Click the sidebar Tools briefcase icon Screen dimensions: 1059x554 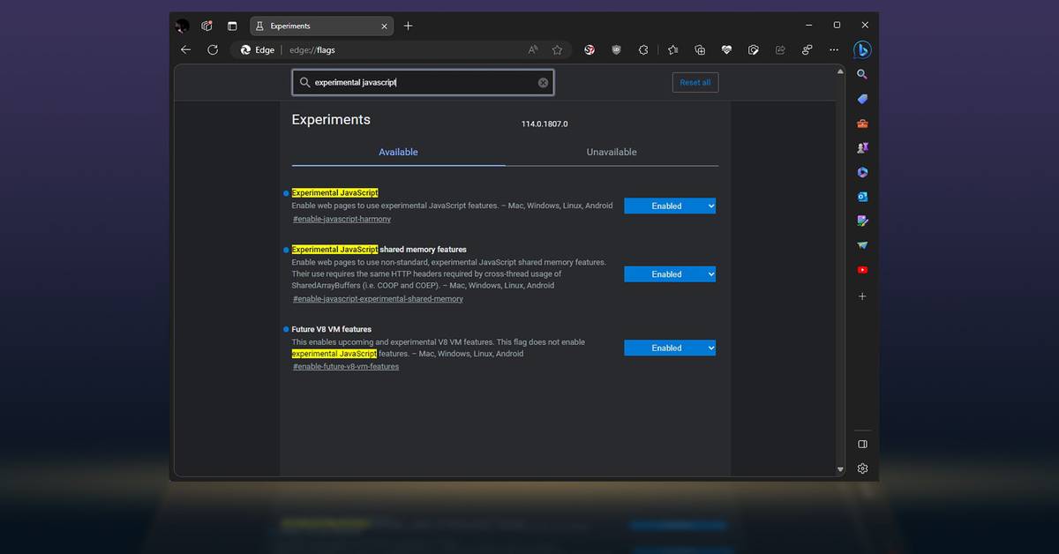862,124
